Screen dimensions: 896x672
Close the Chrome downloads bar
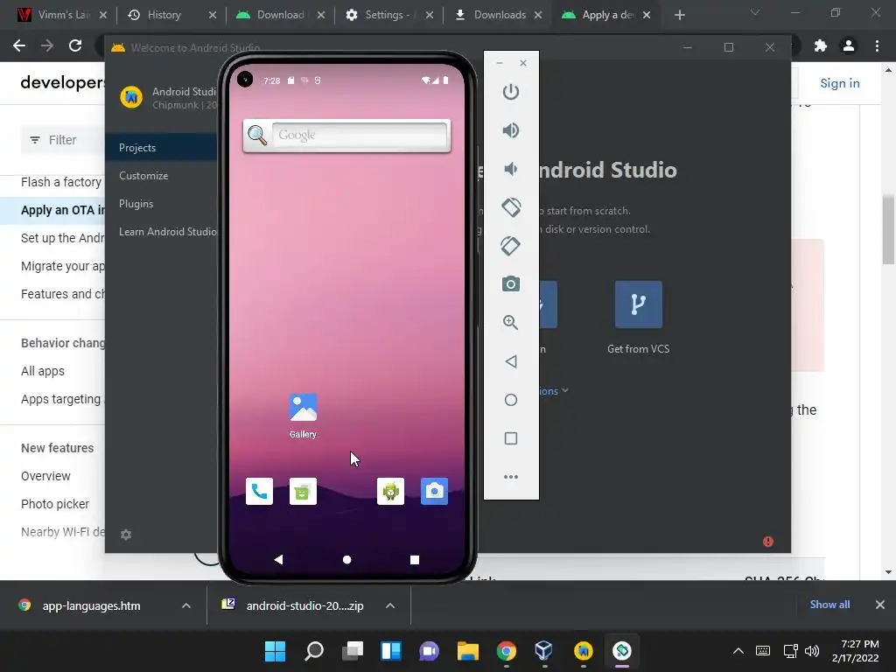(x=880, y=605)
